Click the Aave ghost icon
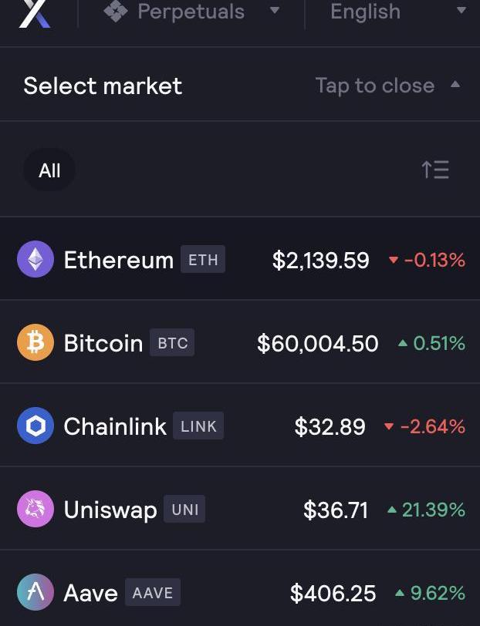480x626 pixels. coord(35,593)
